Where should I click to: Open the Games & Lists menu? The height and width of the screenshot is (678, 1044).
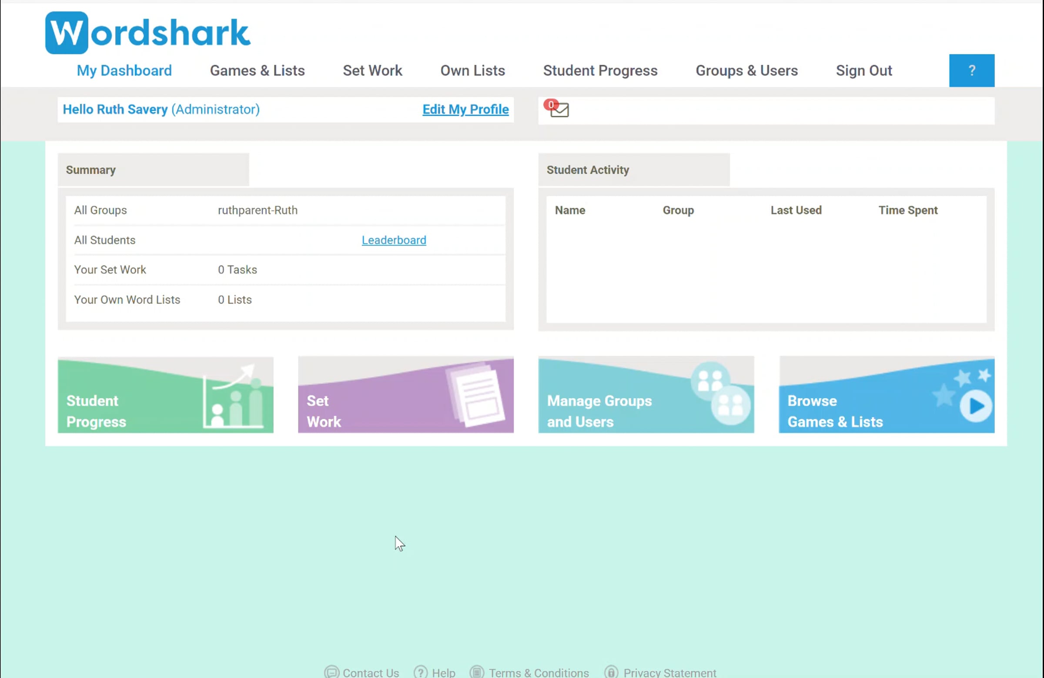click(x=257, y=70)
